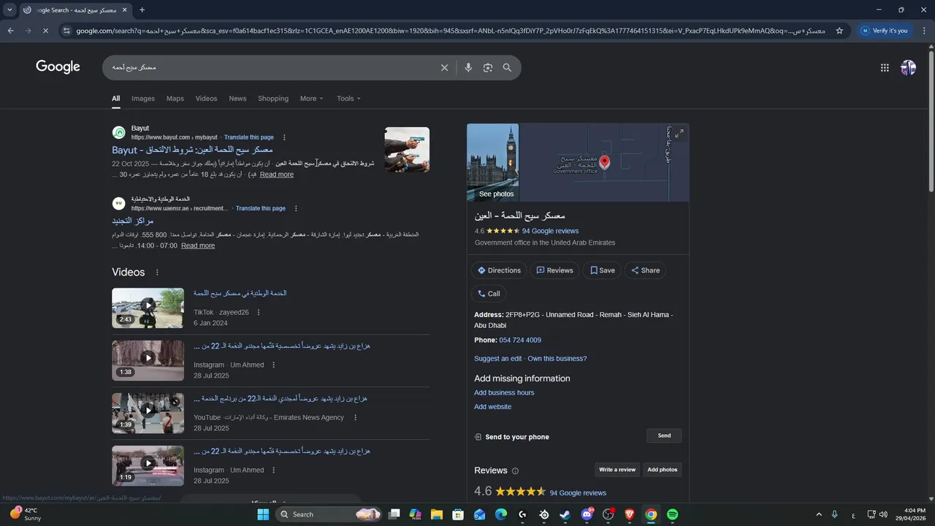Open more options for the uaensr.ae result

tap(296, 208)
